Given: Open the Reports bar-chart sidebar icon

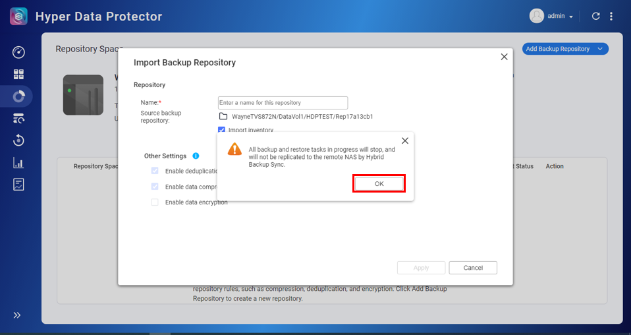Looking at the screenshot, I should pyautogui.click(x=18, y=163).
